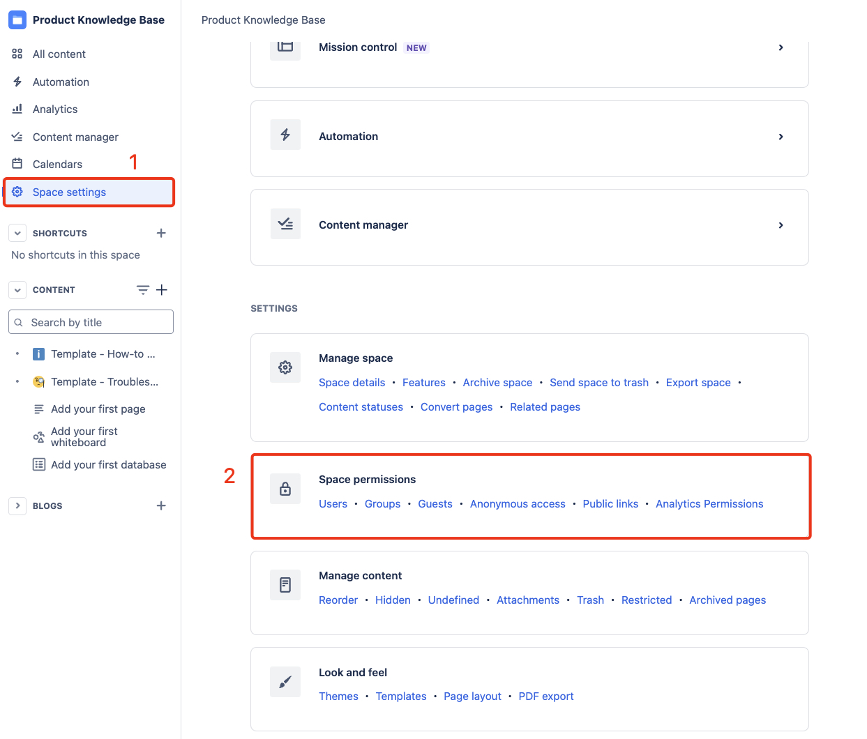The height and width of the screenshot is (739, 867).
Task: Click the Space permissions lock icon
Action: pyautogui.click(x=285, y=489)
